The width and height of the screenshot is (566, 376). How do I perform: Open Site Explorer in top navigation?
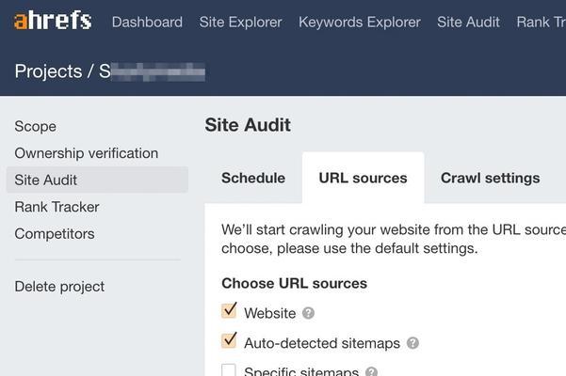(240, 22)
